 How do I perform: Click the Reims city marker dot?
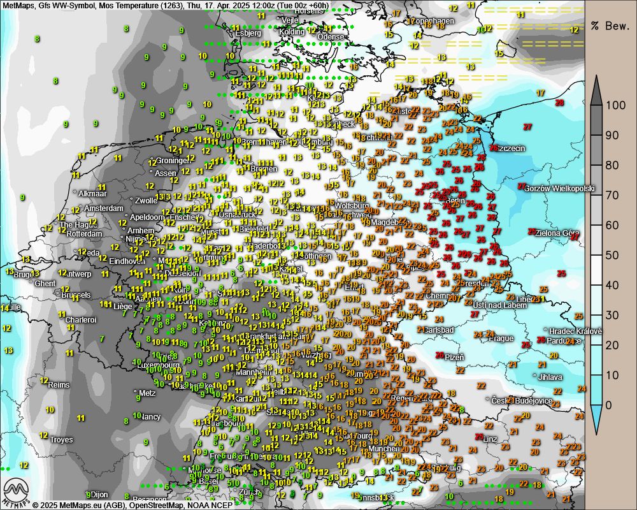(46, 385)
